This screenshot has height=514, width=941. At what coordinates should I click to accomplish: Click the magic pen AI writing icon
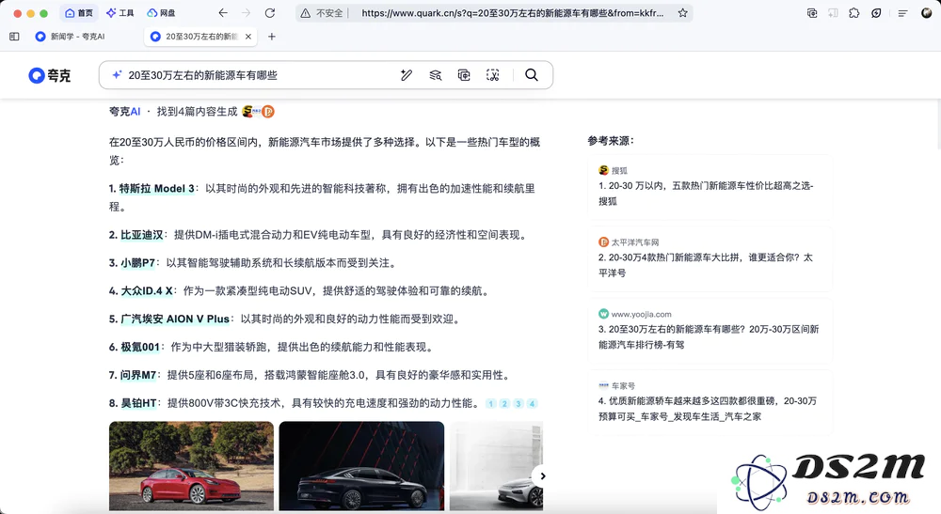click(x=407, y=75)
